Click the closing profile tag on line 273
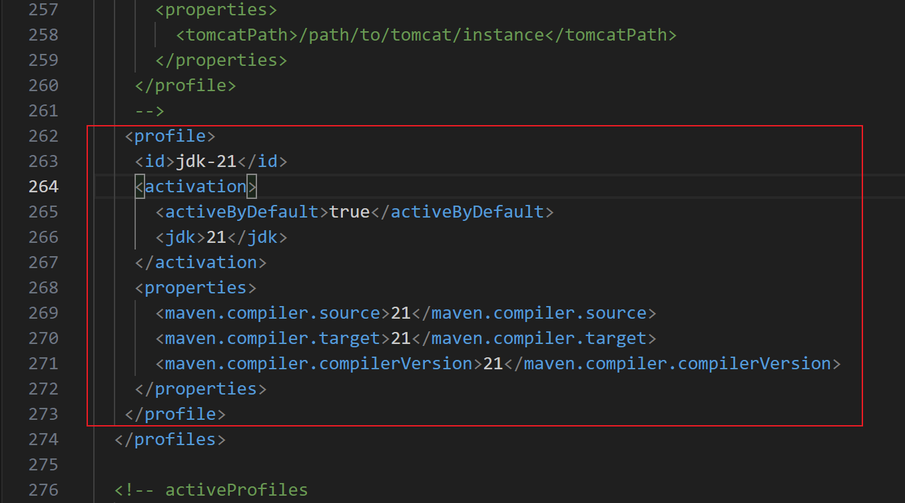The width and height of the screenshot is (905, 503). click(174, 413)
